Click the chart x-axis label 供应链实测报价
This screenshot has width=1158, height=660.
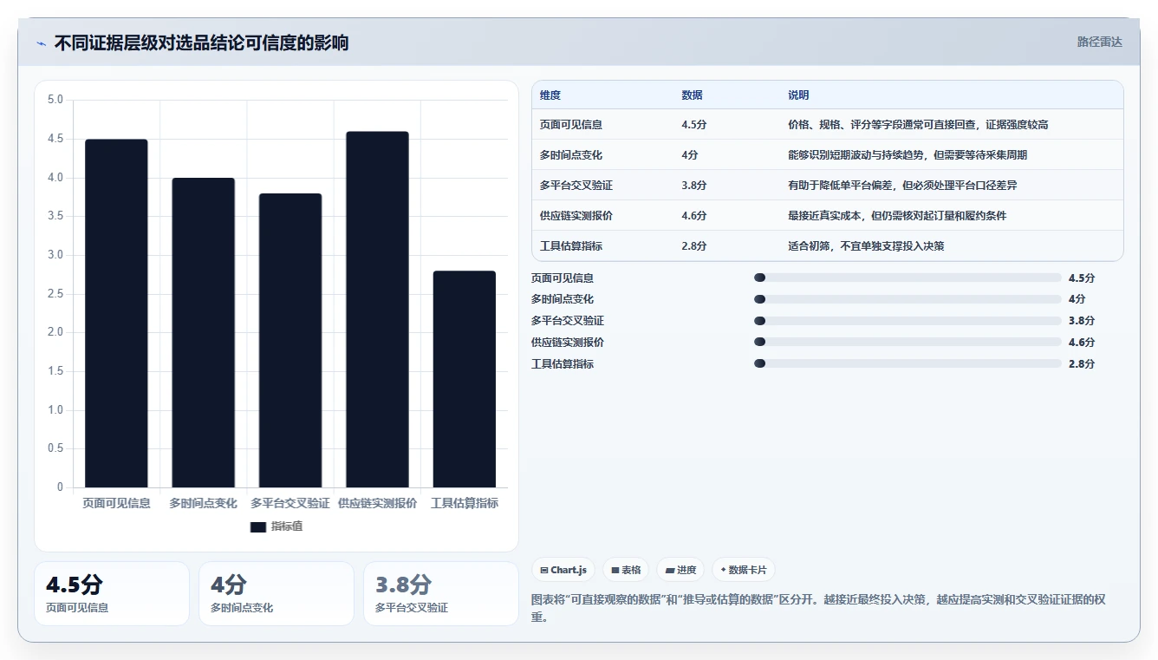click(x=377, y=503)
